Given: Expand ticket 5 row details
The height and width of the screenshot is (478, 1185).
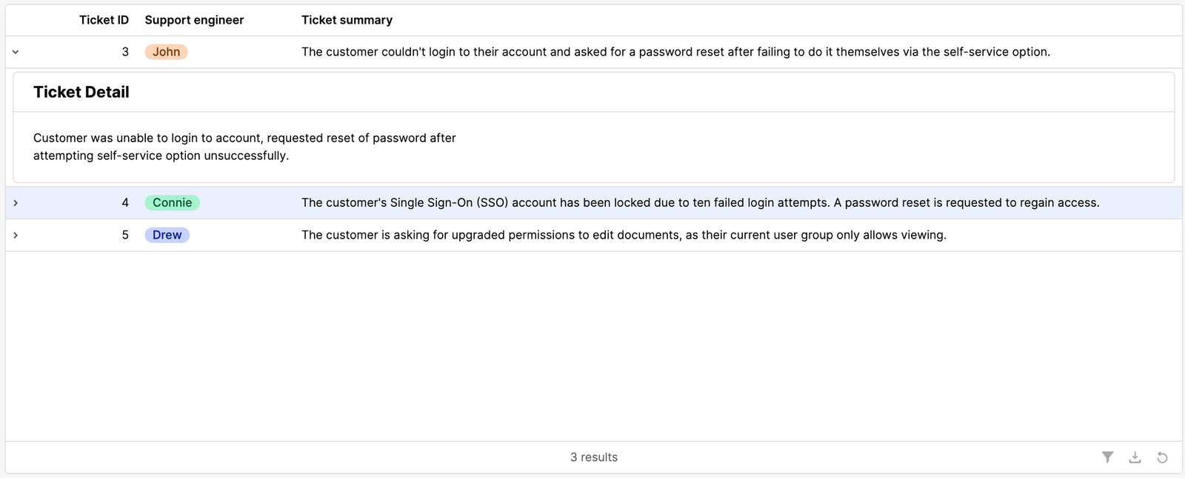Looking at the screenshot, I should [x=16, y=235].
